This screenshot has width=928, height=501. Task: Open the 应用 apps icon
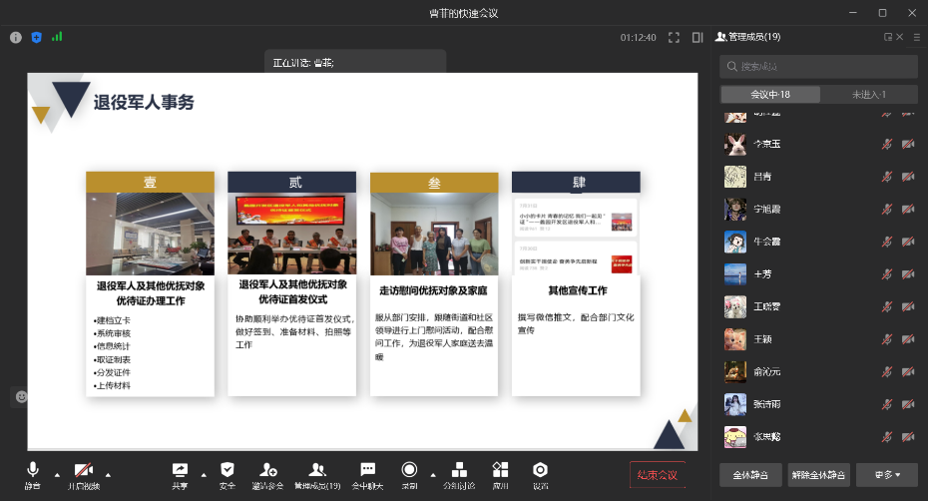[500, 469]
